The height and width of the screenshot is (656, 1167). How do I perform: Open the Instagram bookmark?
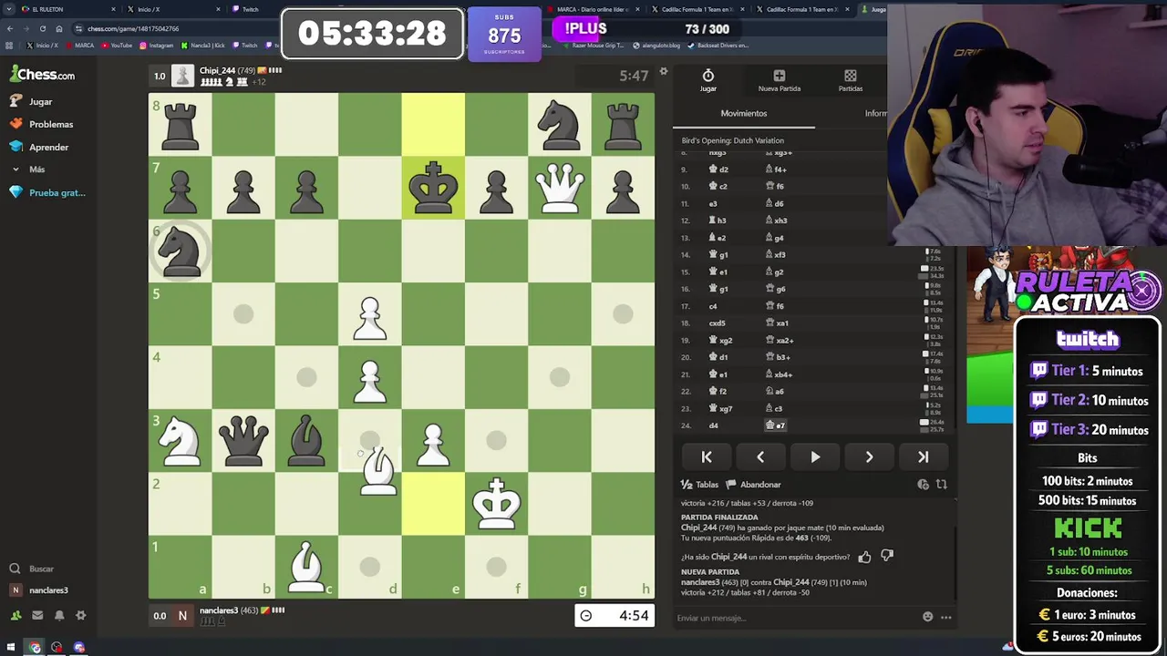point(157,45)
